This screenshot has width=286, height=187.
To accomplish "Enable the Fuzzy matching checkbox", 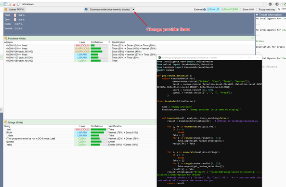I will tap(258, 10).
